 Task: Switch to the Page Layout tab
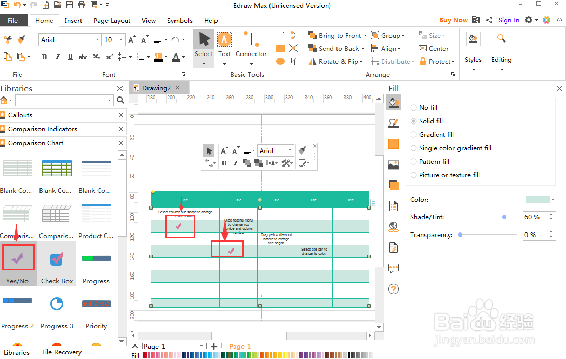112,21
